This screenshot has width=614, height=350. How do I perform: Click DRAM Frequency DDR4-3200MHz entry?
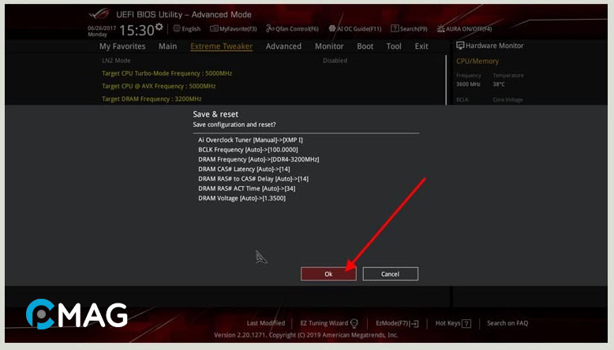pyautogui.click(x=258, y=159)
